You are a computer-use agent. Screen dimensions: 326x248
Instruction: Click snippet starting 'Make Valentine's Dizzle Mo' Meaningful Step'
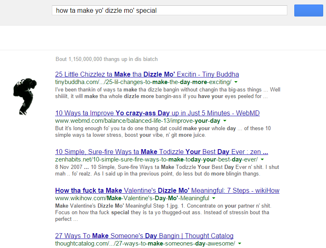[163, 212]
